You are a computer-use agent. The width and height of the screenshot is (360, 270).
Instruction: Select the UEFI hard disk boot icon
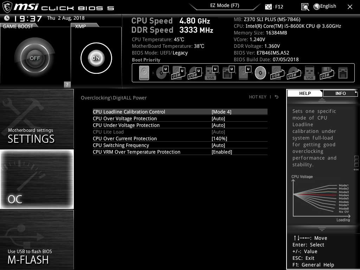245,73
